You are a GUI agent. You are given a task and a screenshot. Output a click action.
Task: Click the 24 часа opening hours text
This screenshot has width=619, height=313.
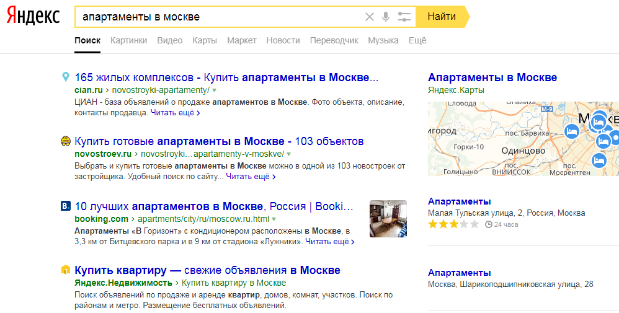(506, 224)
